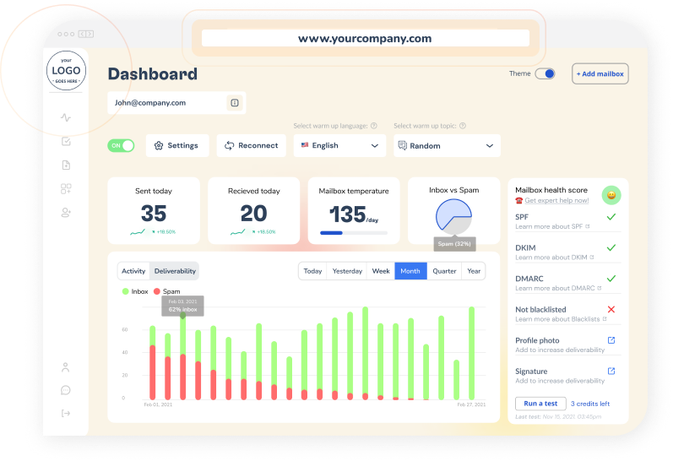Click the 'Spam (32%)' pie tooltip
The width and height of the screenshot is (673, 461).
454,244
